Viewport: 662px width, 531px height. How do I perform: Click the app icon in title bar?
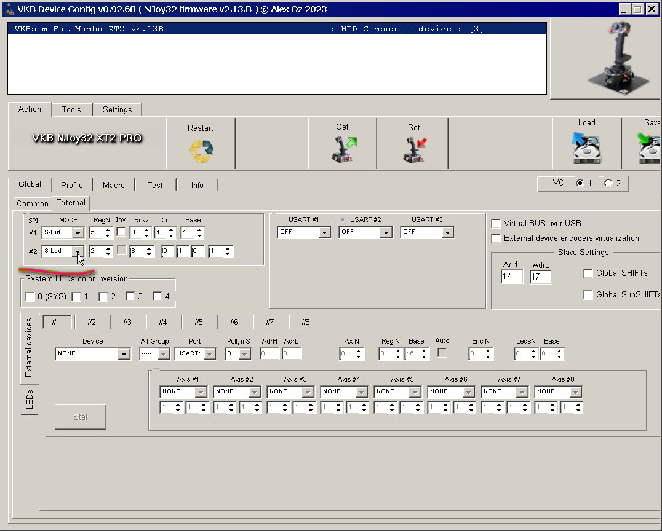pos(9,9)
